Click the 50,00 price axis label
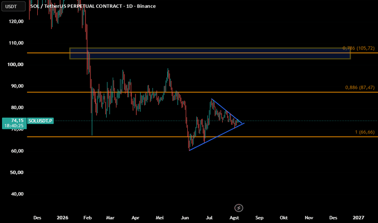Image resolution: width=378 pixels, height=223 pixels. coord(17,172)
